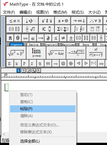Select the center tab stop button
Screen dimensions: 107x145
pos(24,71)
